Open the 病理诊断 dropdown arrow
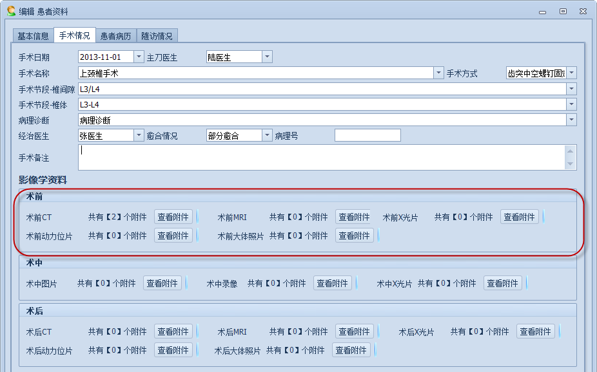The height and width of the screenshot is (372, 597). 571,120
